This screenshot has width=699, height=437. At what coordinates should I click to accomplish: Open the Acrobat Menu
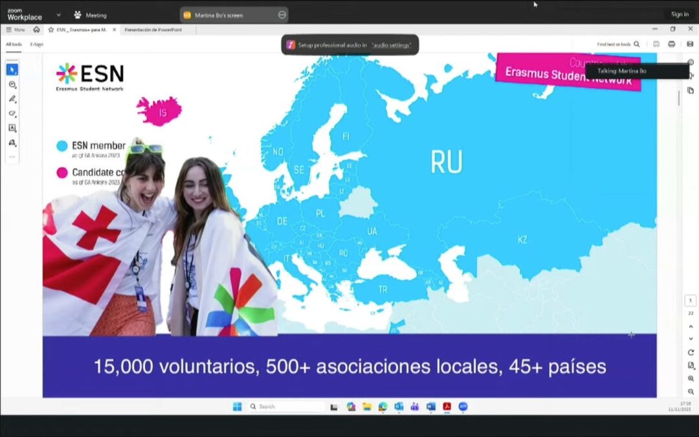coord(16,30)
